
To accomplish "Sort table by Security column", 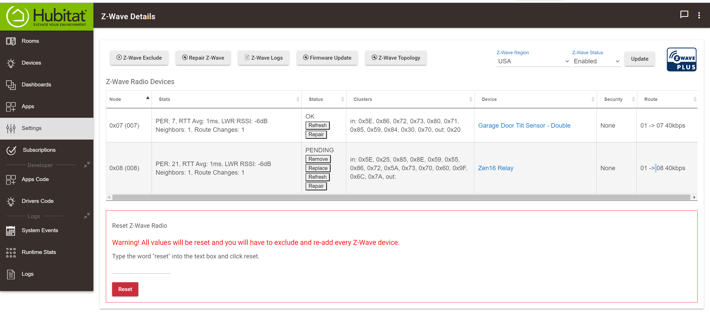I will (617, 99).
